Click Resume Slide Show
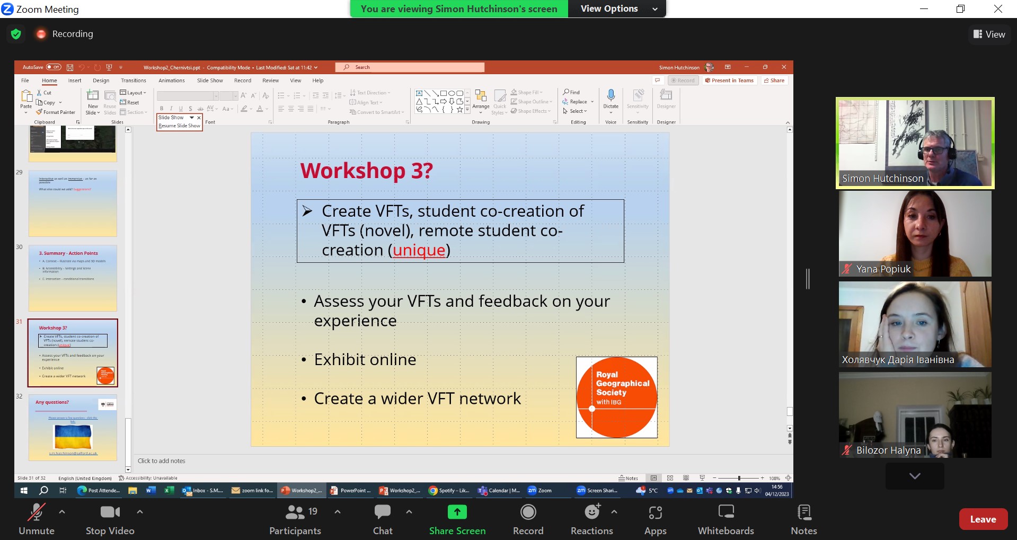Screen dimensions: 1017x540 pos(180,126)
